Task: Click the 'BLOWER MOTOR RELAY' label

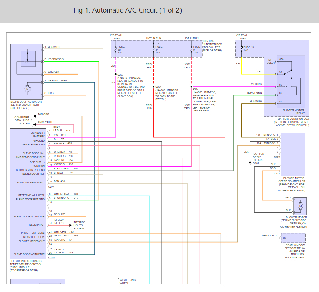Action: click(x=294, y=111)
